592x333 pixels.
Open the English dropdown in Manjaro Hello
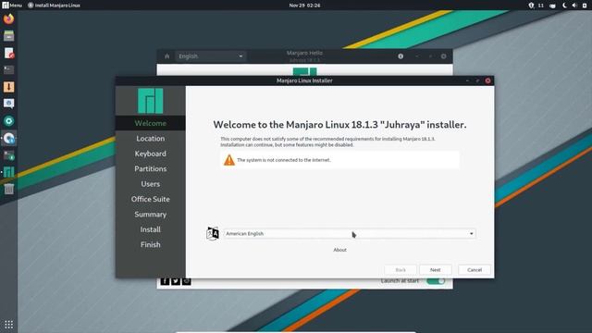[x=210, y=56]
